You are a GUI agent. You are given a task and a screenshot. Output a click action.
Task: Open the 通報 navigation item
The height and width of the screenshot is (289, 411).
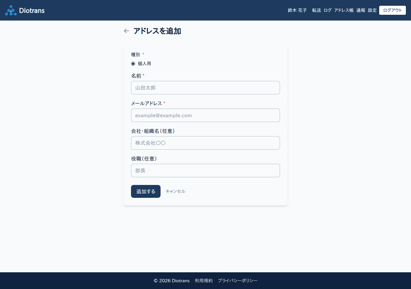pyautogui.click(x=361, y=10)
